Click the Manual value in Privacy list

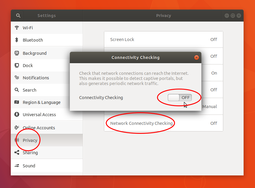tap(210, 107)
